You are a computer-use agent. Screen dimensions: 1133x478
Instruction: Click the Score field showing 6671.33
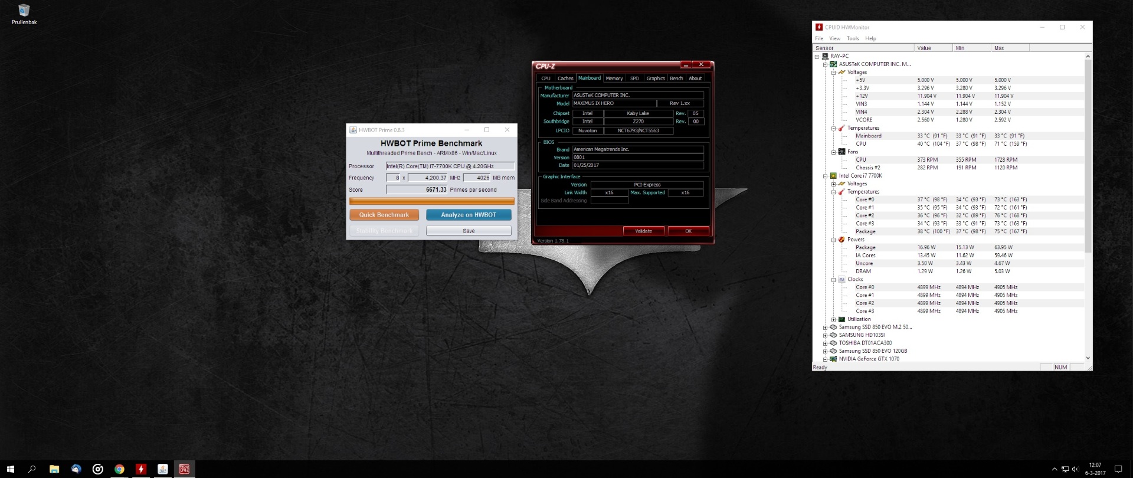coord(417,190)
